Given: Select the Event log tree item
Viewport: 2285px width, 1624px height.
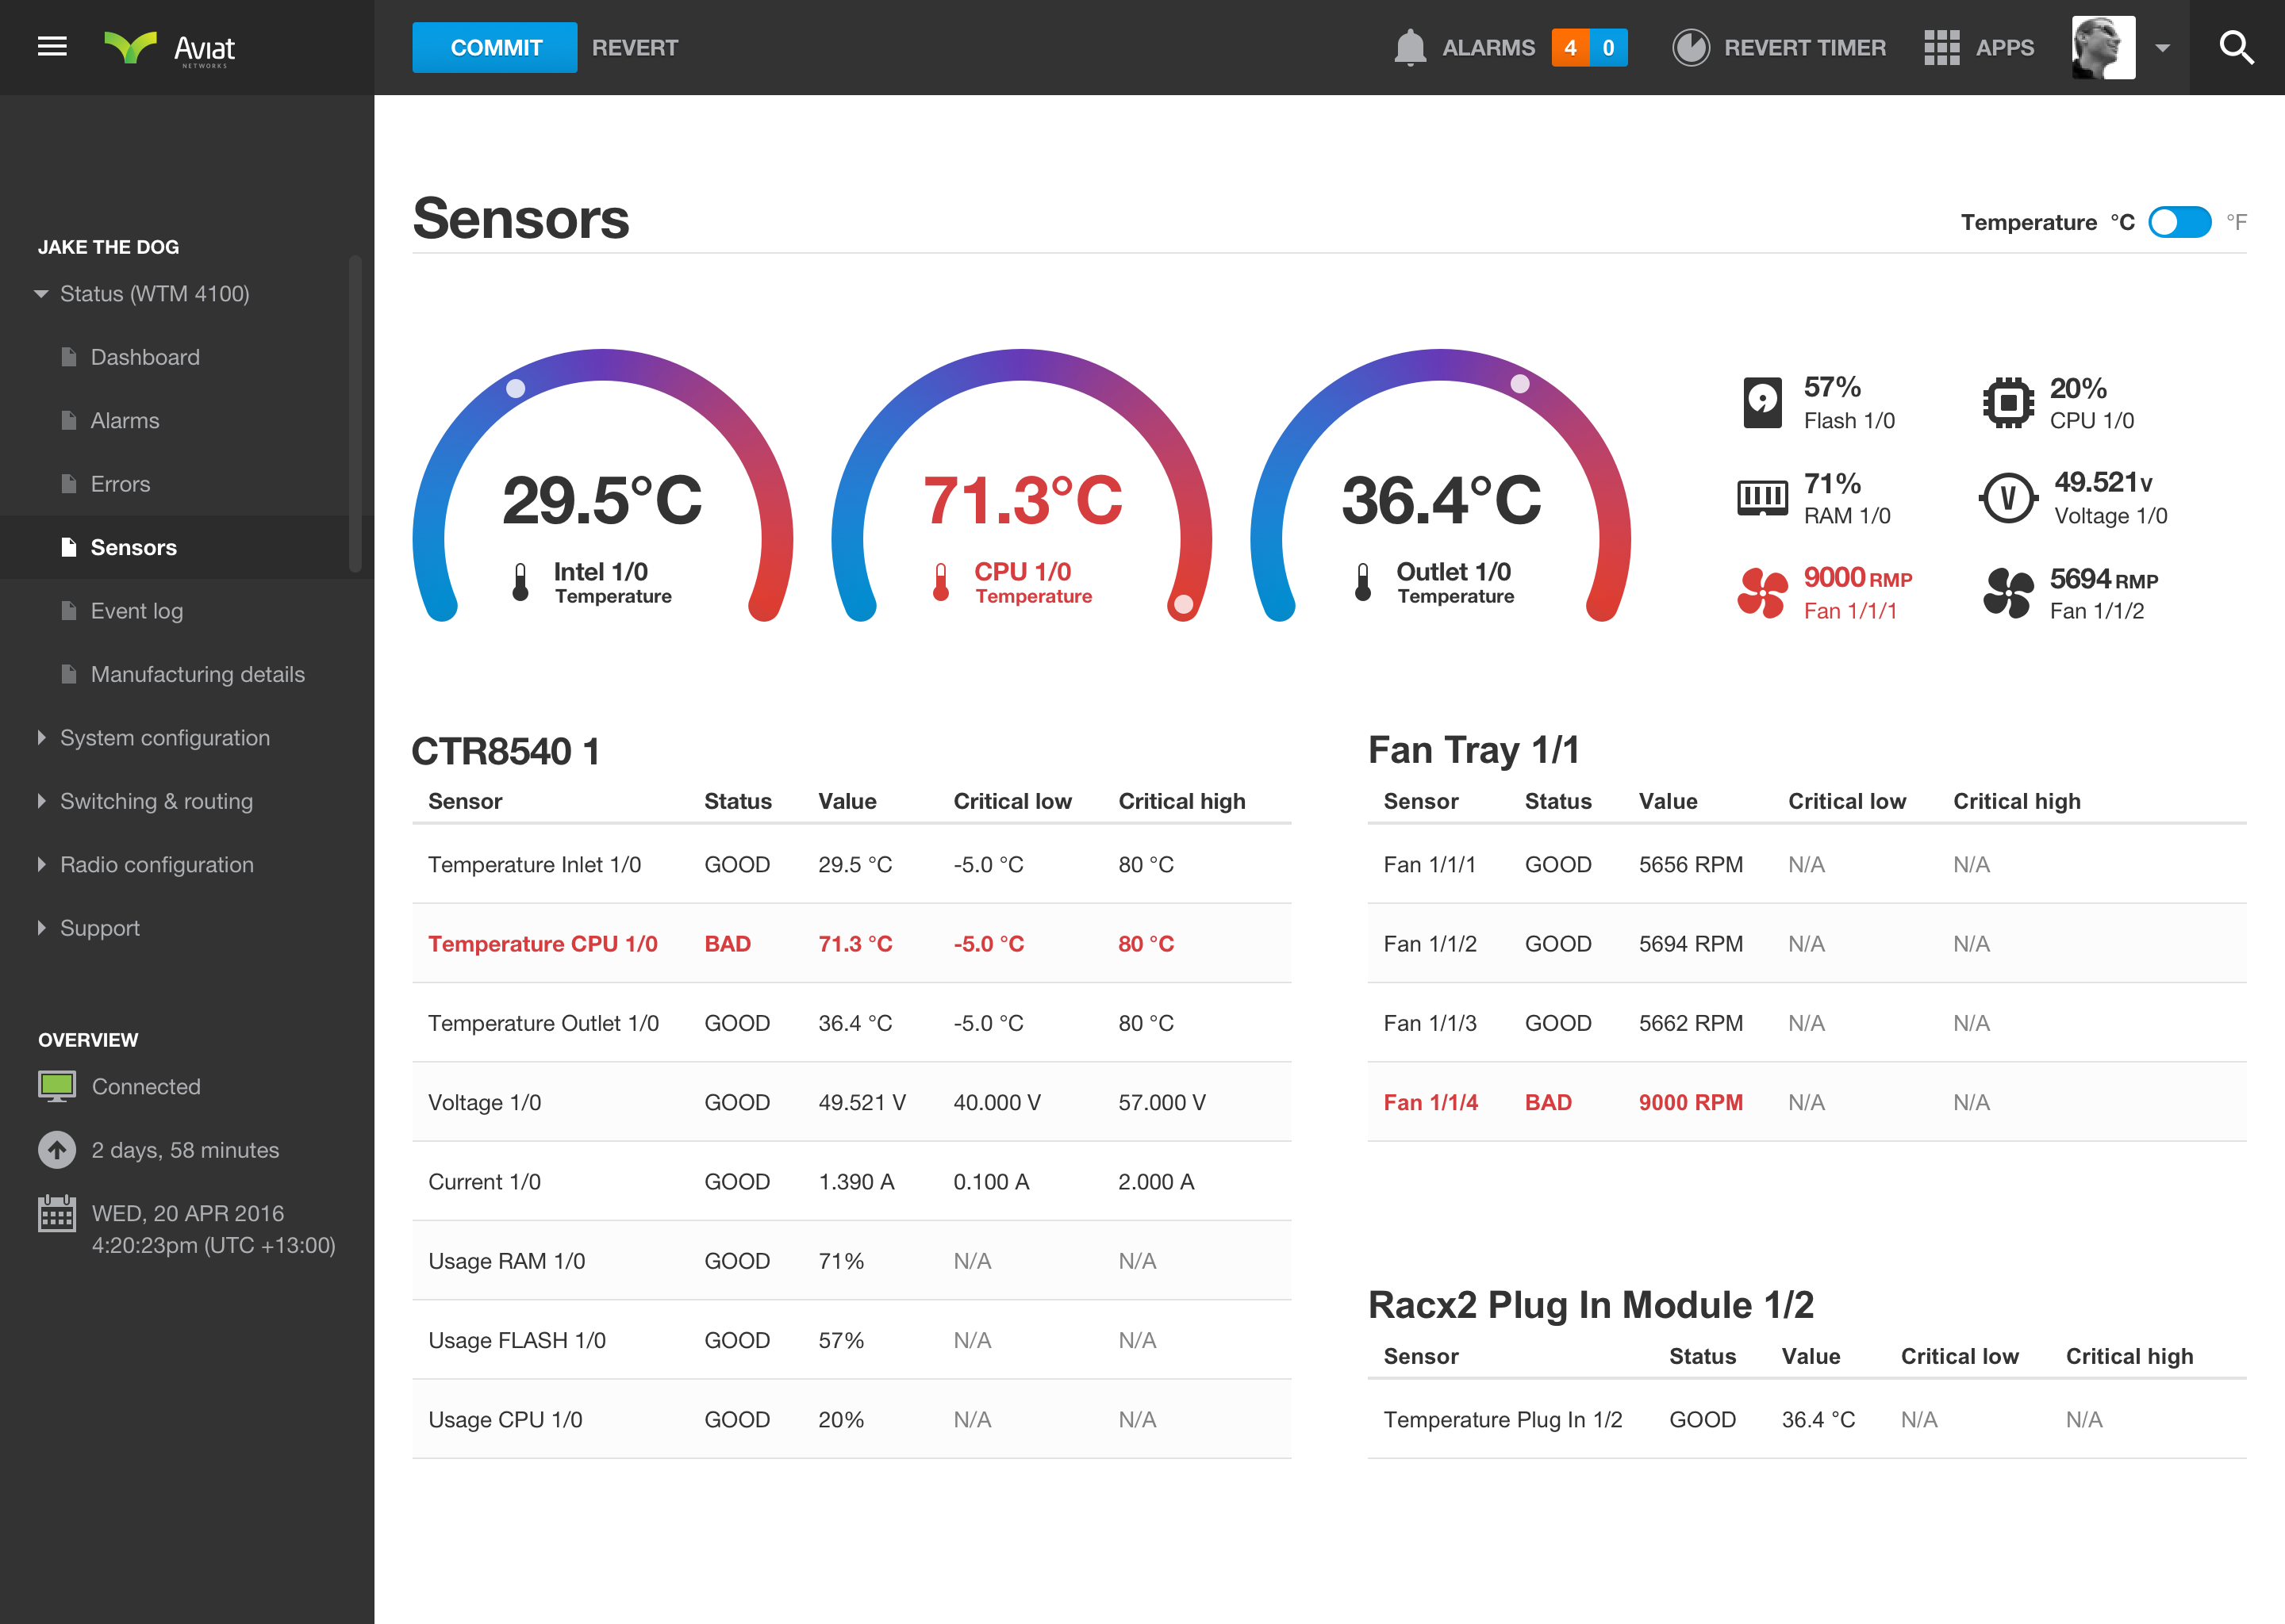Looking at the screenshot, I should coord(136,610).
